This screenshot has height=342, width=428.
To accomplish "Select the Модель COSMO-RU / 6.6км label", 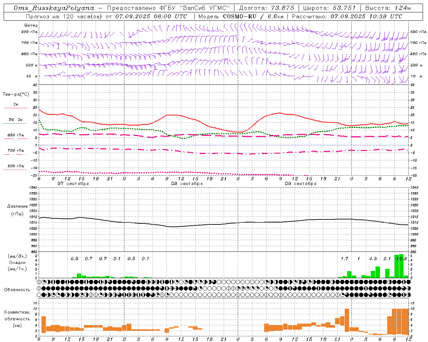I will (x=241, y=16).
